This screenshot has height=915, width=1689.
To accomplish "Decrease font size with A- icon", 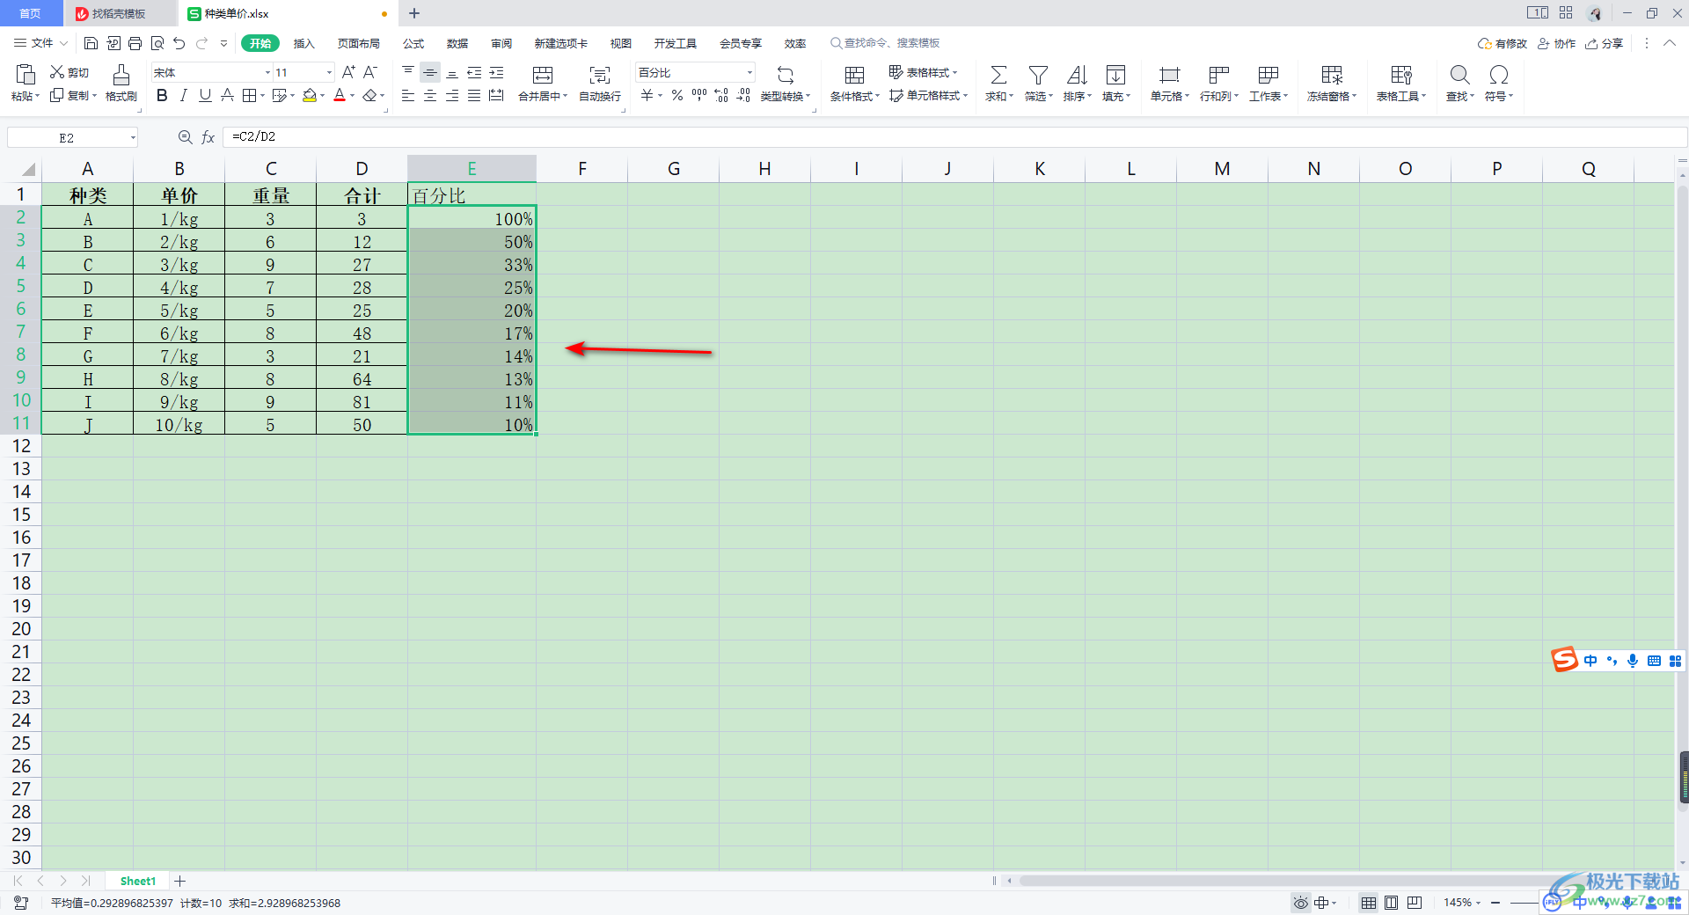I will pyautogui.click(x=370, y=72).
